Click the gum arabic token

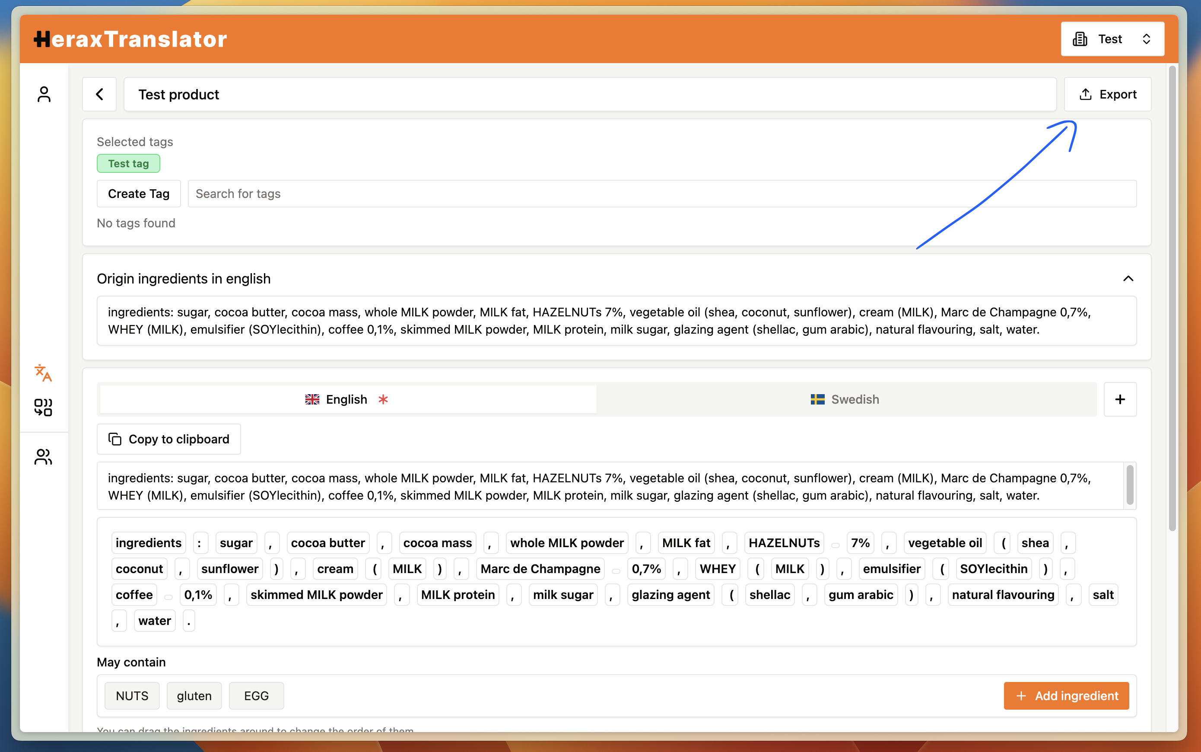point(861,594)
